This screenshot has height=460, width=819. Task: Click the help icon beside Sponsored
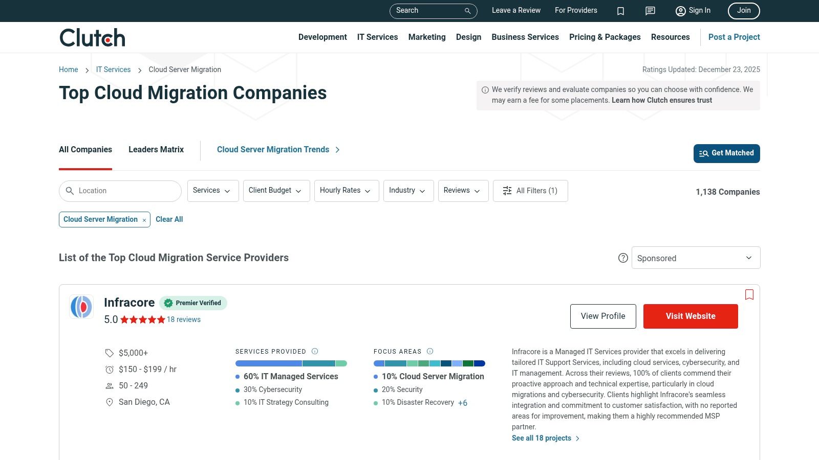pyautogui.click(x=623, y=258)
